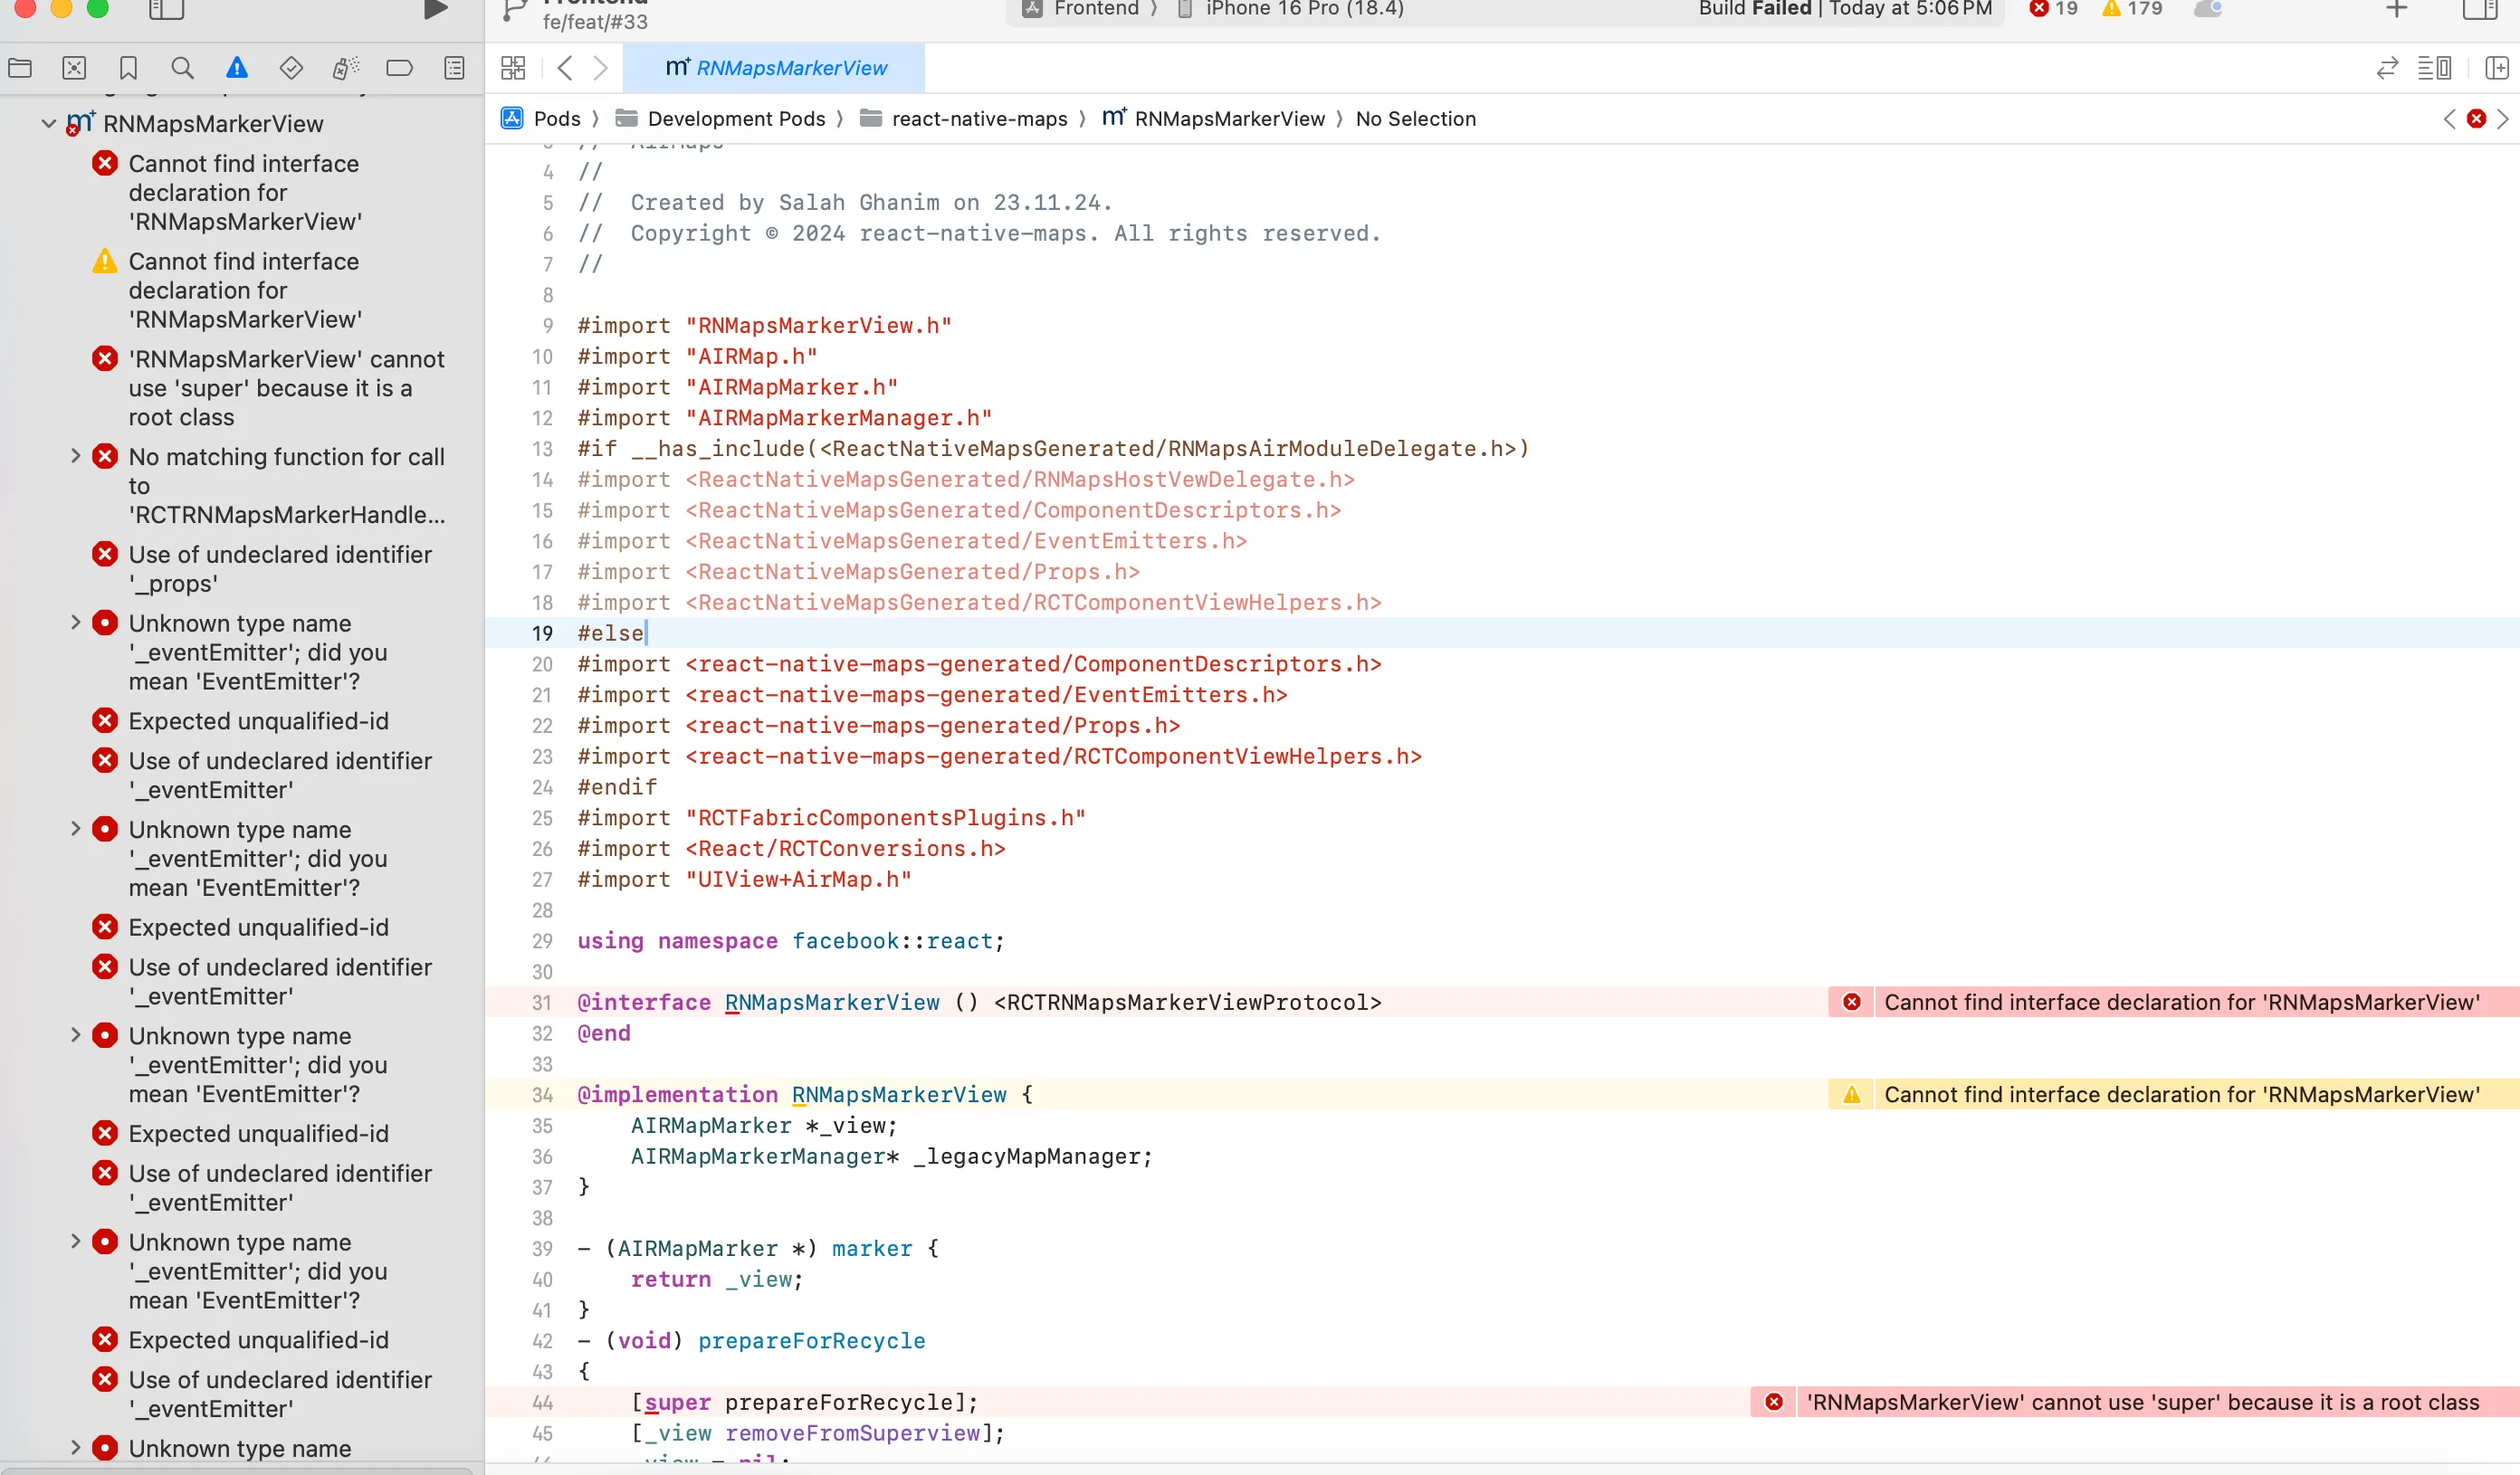Click the 19 errors count badge
Viewport: 2520px width, 1475px height.
(2054, 9)
